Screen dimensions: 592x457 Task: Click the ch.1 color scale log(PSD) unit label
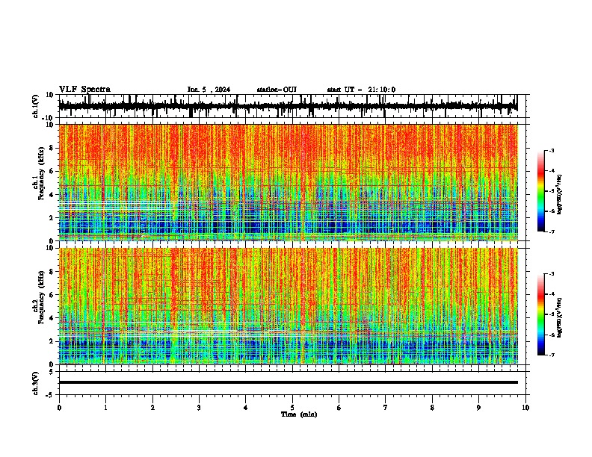[560, 194]
